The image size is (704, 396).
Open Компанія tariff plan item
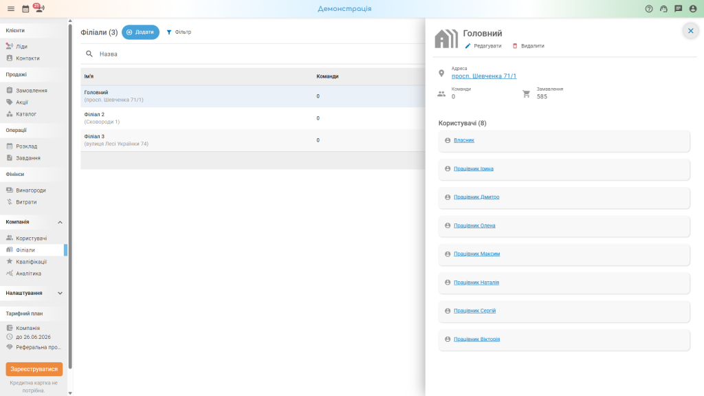click(x=27, y=328)
